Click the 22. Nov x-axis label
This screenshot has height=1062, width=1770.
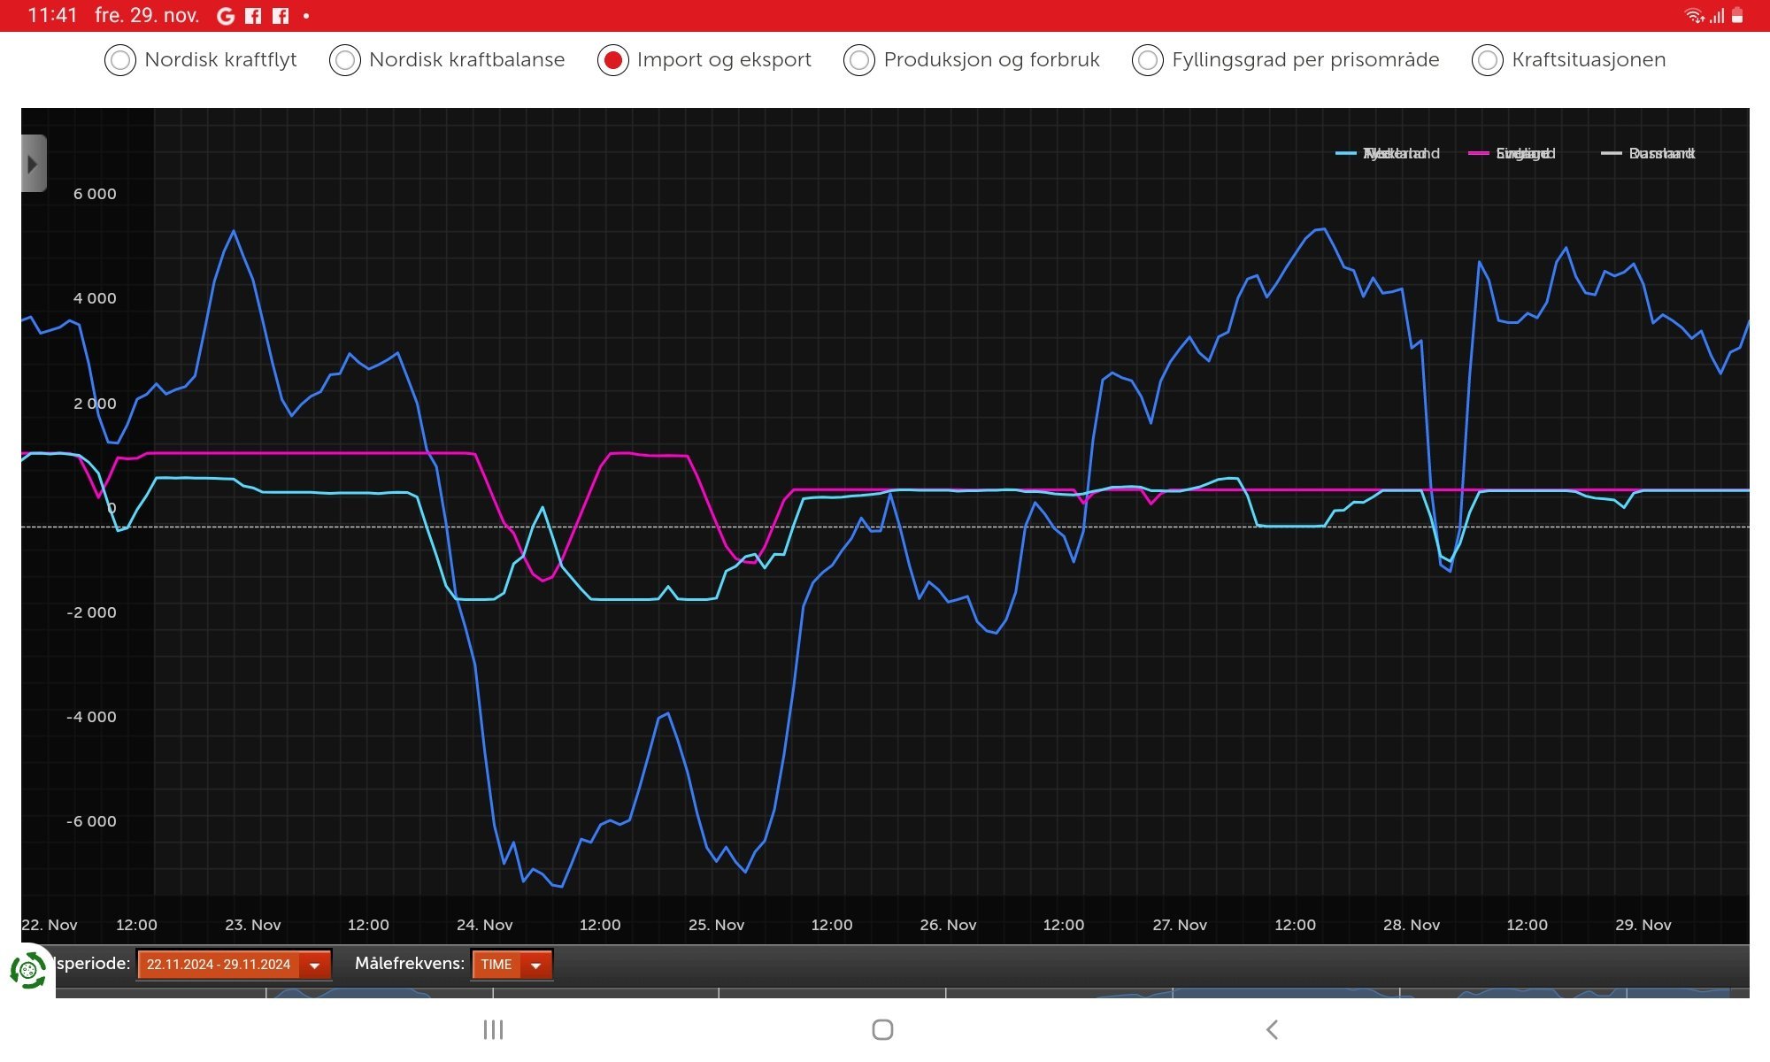pos(50,925)
